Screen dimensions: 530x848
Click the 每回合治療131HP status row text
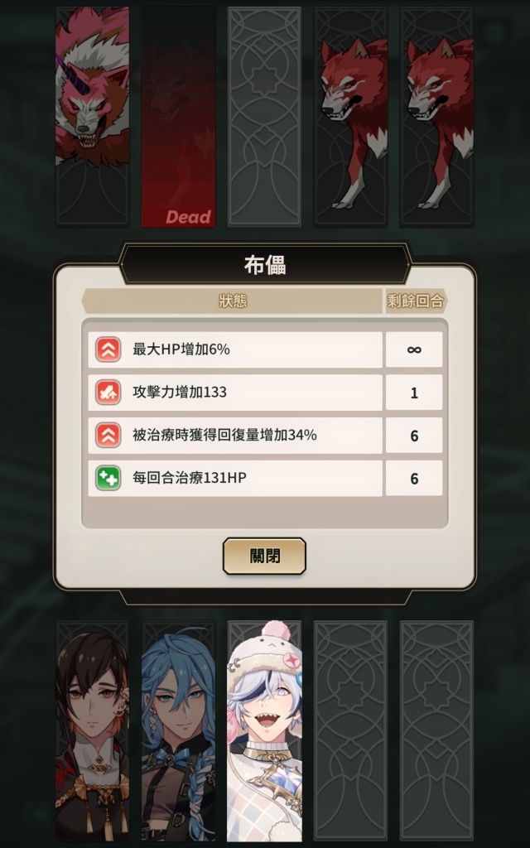(x=190, y=478)
